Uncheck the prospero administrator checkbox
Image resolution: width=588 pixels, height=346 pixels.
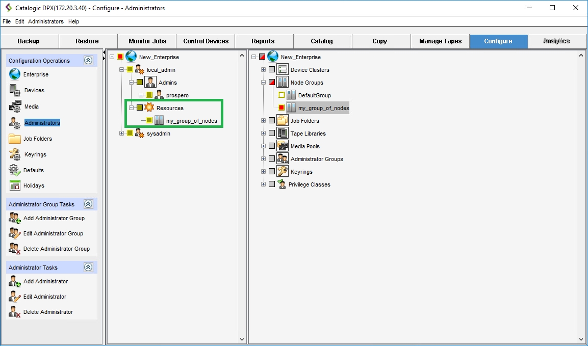coord(149,95)
